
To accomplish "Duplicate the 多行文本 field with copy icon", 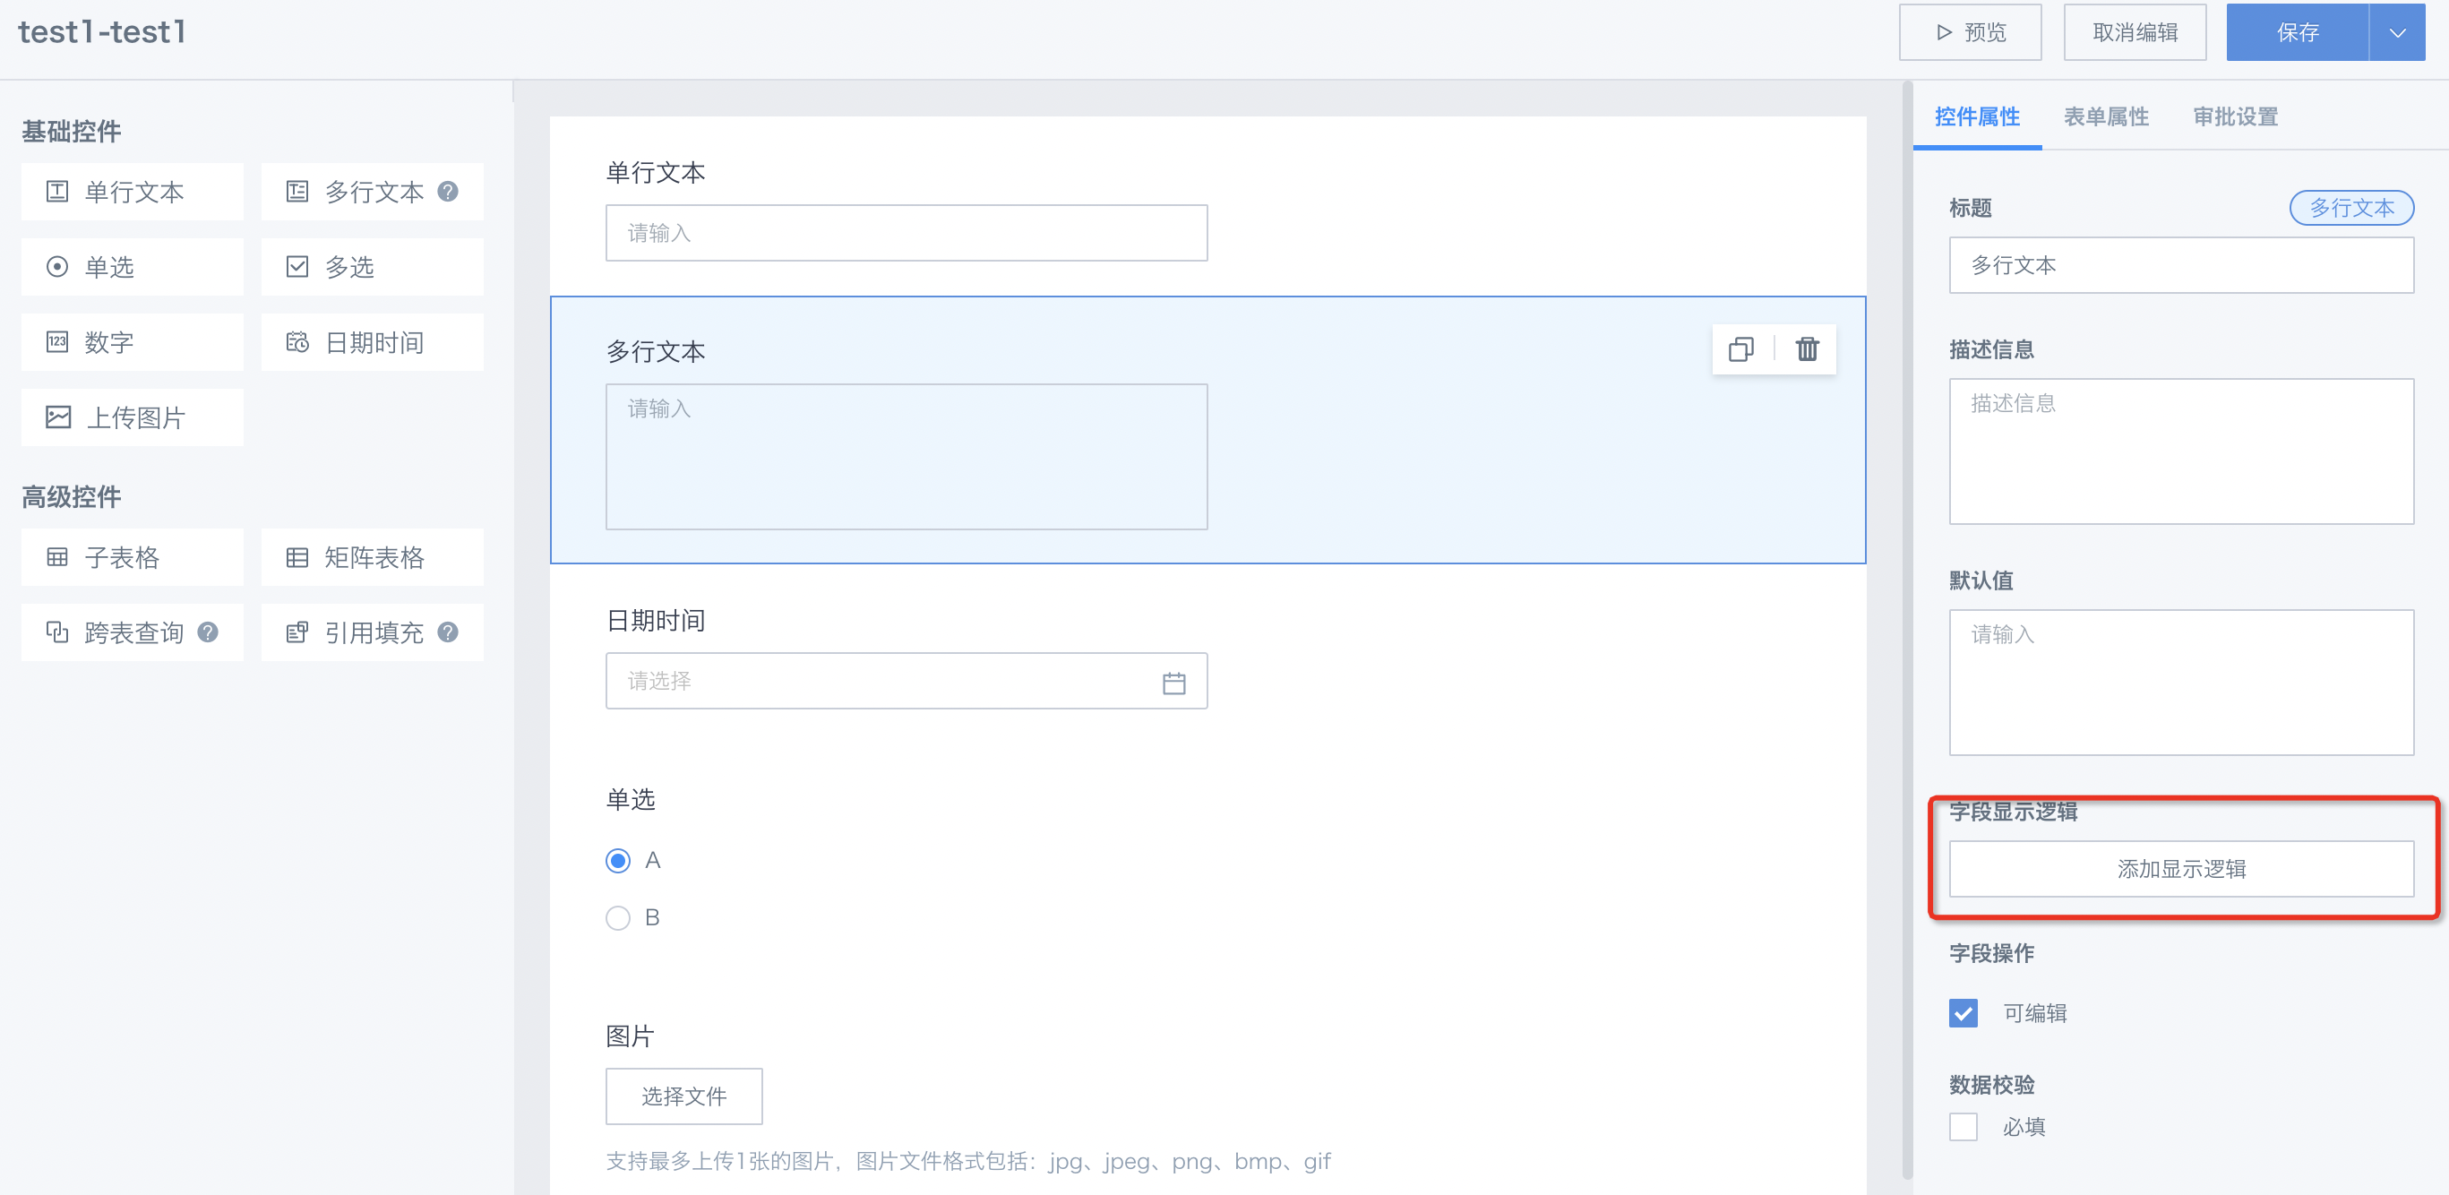I will pos(1740,348).
